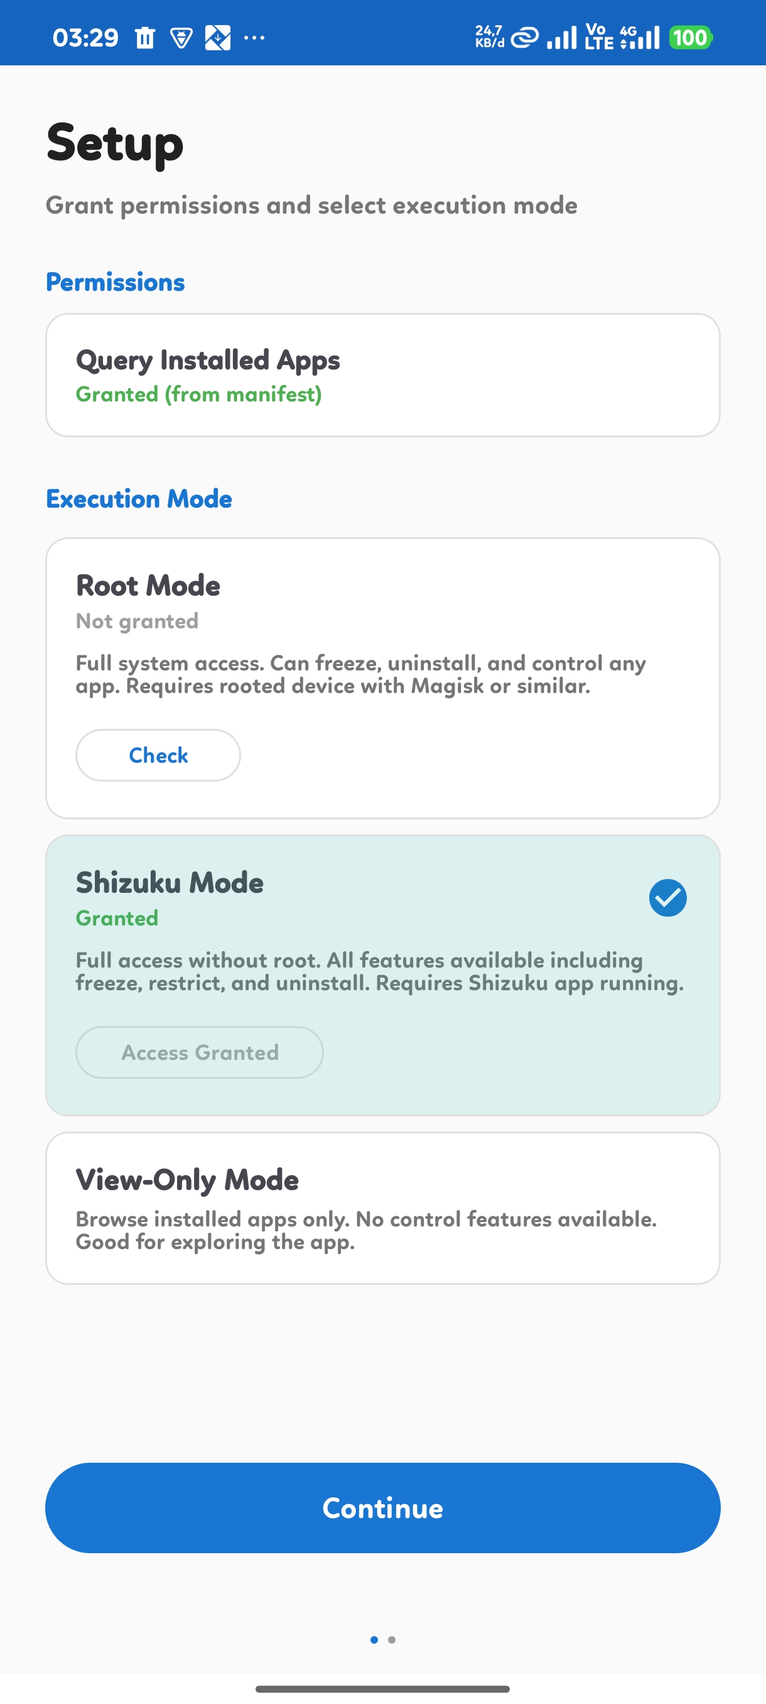The height and width of the screenshot is (1704, 766).
Task: Open the Query Installed Apps permission card
Action: tap(382, 375)
